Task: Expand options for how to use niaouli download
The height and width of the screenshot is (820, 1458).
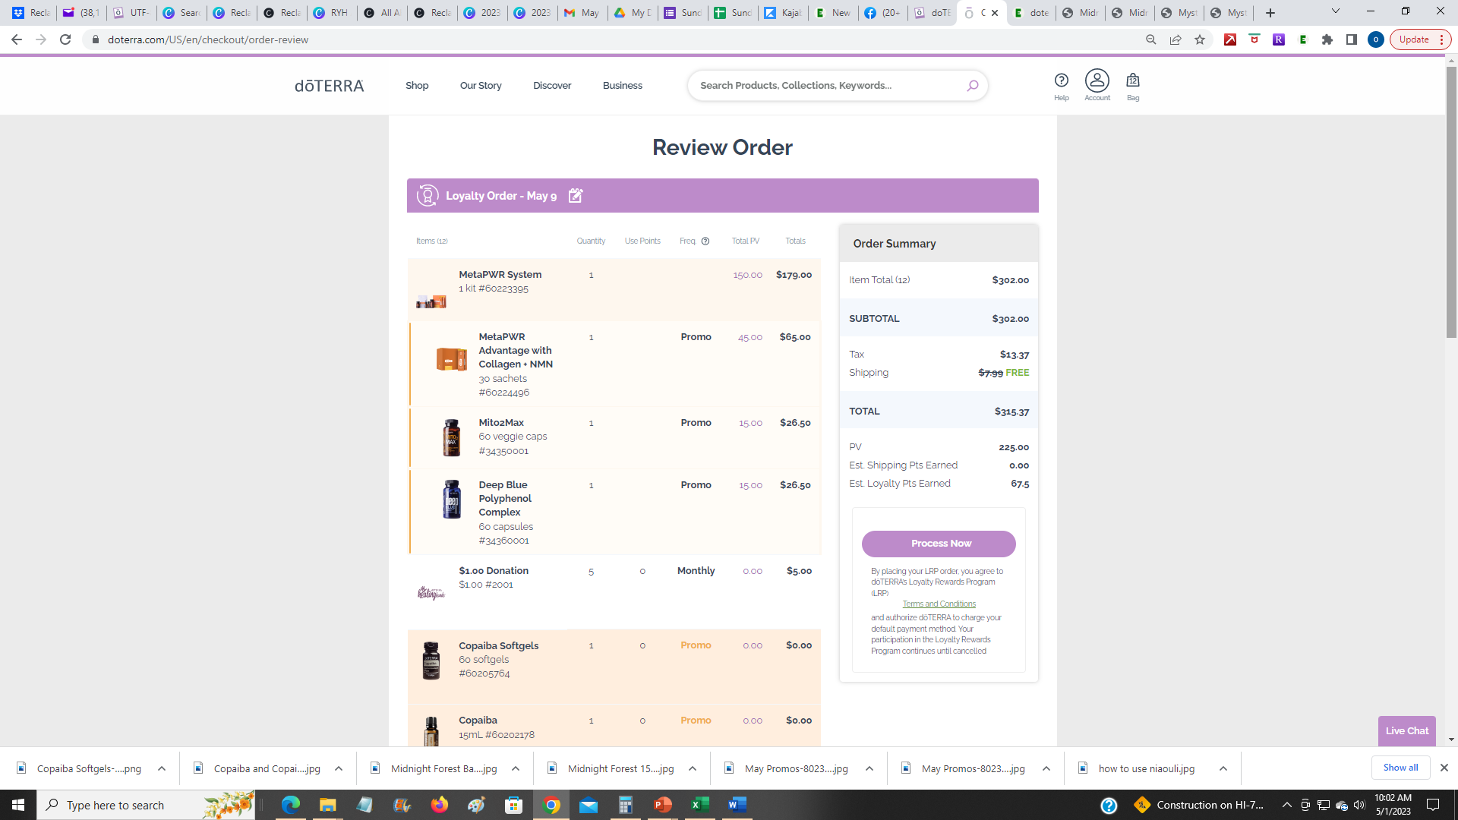Action: coord(1223,768)
